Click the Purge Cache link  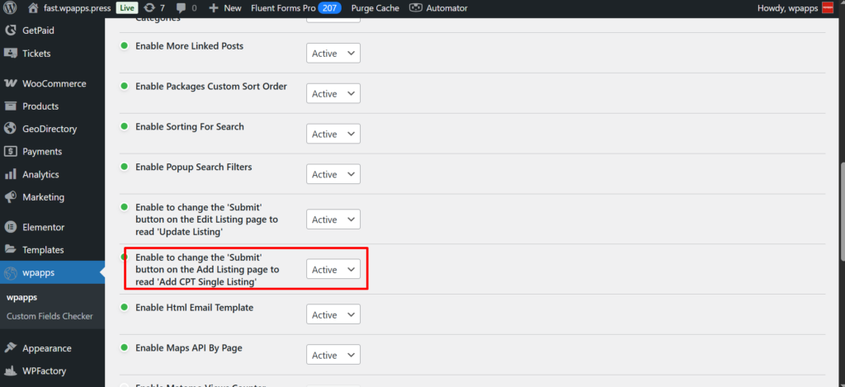click(x=375, y=7)
